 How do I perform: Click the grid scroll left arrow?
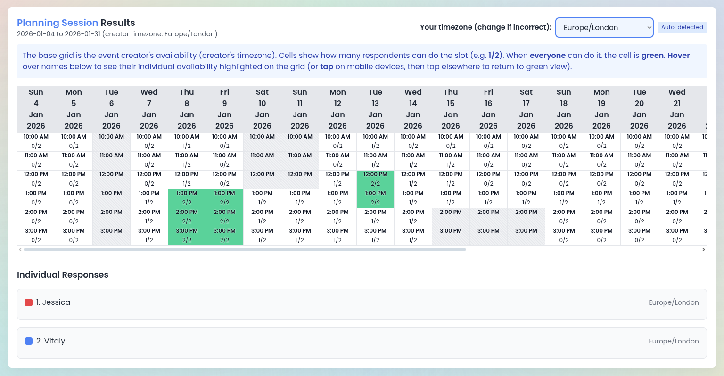pyautogui.click(x=20, y=250)
